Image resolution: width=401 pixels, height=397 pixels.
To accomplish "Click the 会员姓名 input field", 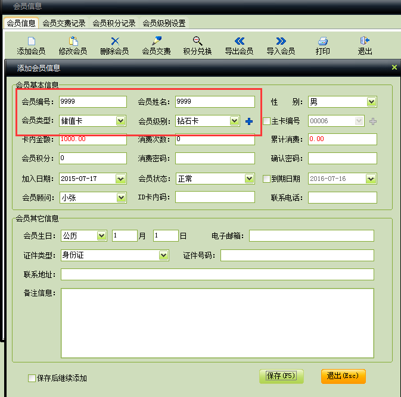I will (x=215, y=102).
